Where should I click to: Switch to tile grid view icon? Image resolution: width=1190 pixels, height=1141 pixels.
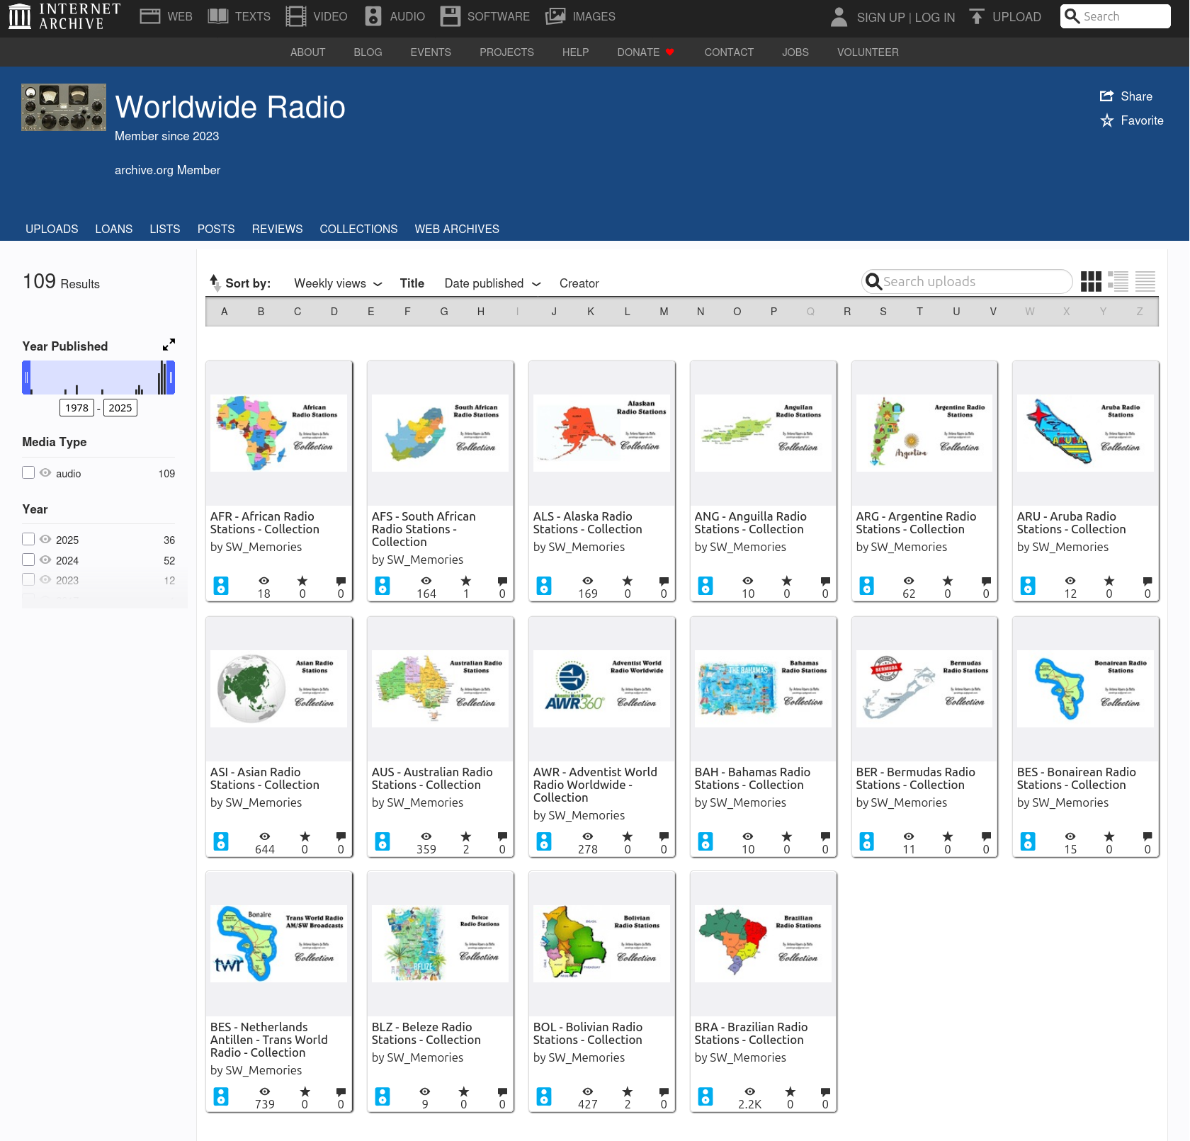pyautogui.click(x=1091, y=282)
